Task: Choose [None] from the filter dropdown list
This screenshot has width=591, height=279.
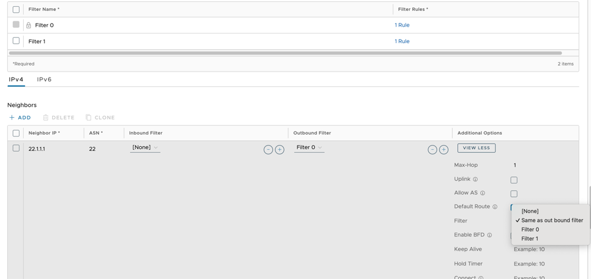Action: click(530, 211)
